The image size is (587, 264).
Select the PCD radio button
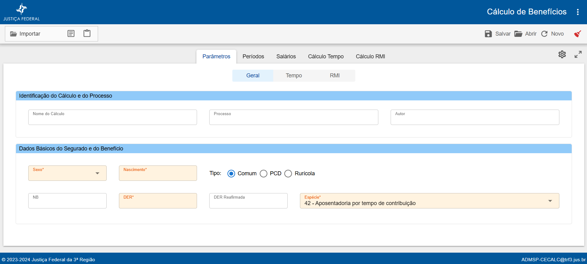(263, 174)
